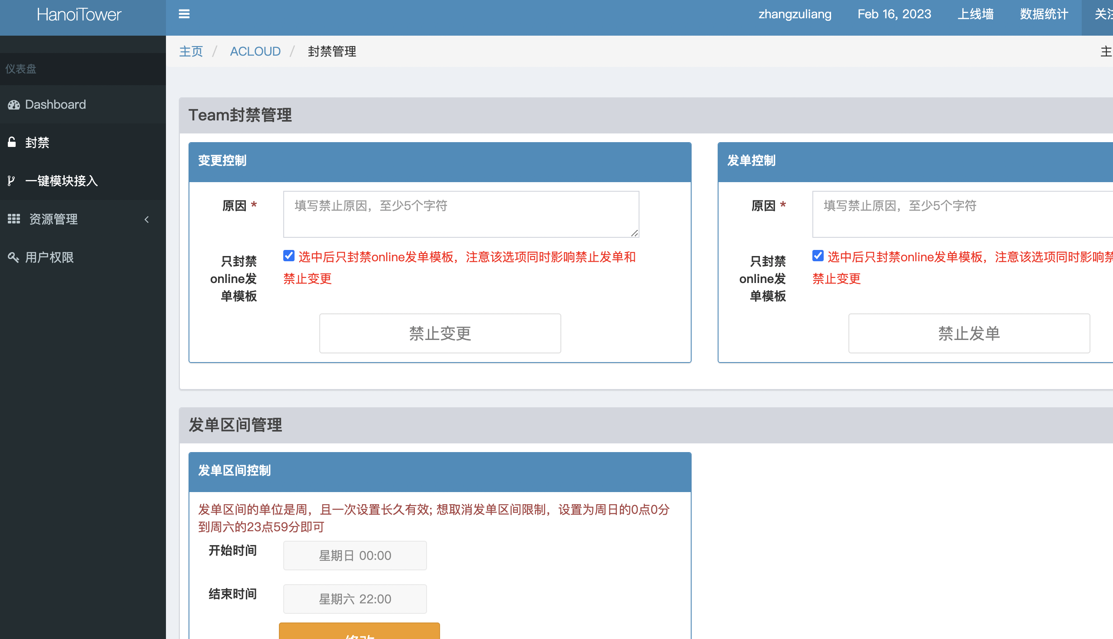Viewport: 1113px width, 639px height.
Task: Click the 发单控制 panel header
Action: pos(915,162)
